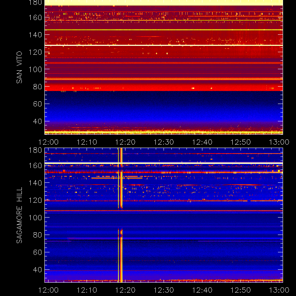Select 40 on the San Vito frequency axis

[x=37, y=121]
